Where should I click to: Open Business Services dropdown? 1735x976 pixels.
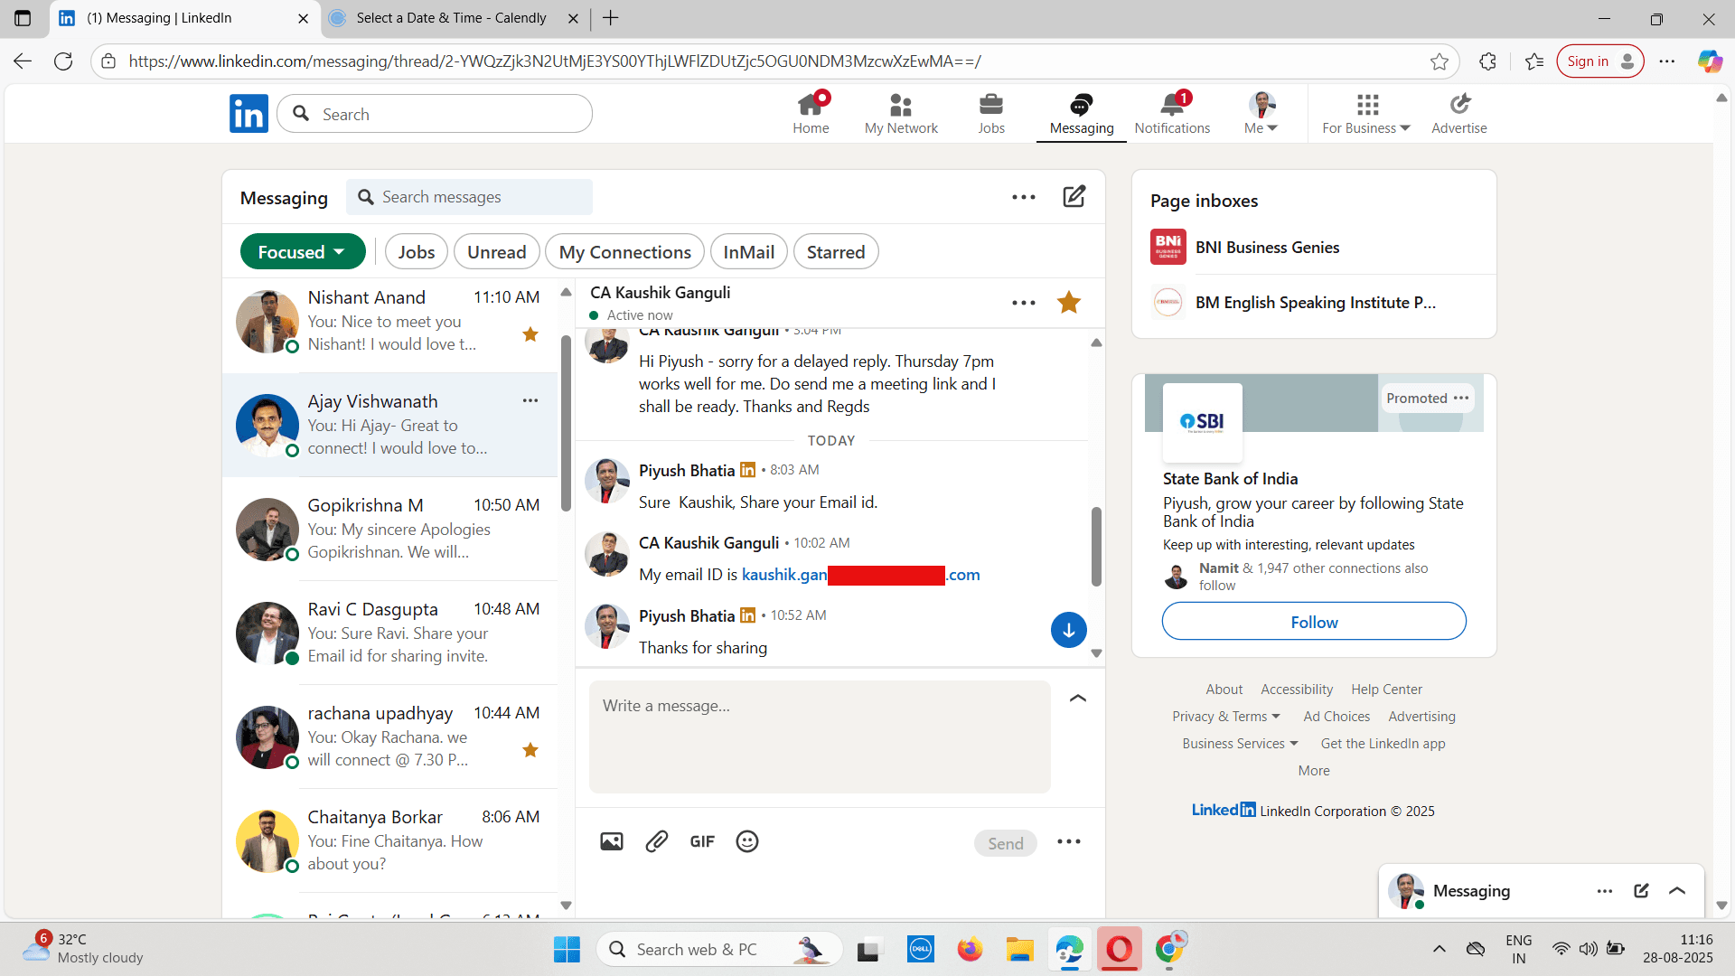(x=1240, y=743)
